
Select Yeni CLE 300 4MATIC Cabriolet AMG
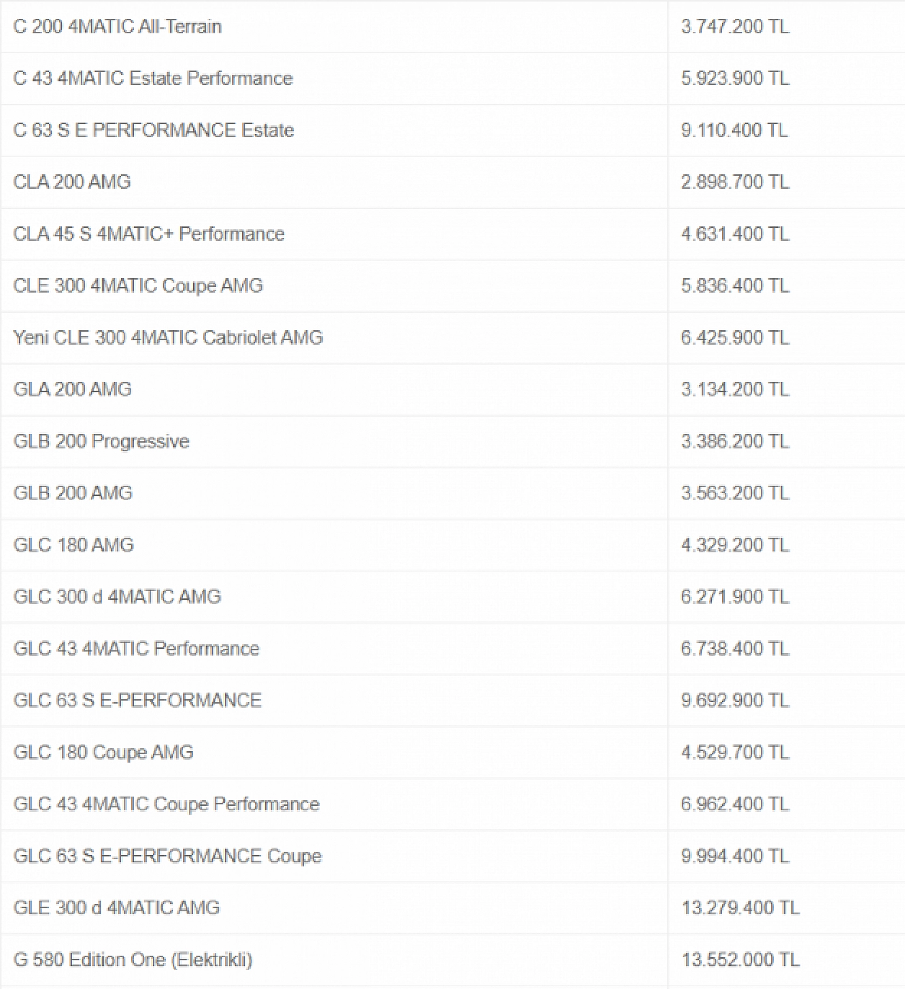point(168,338)
